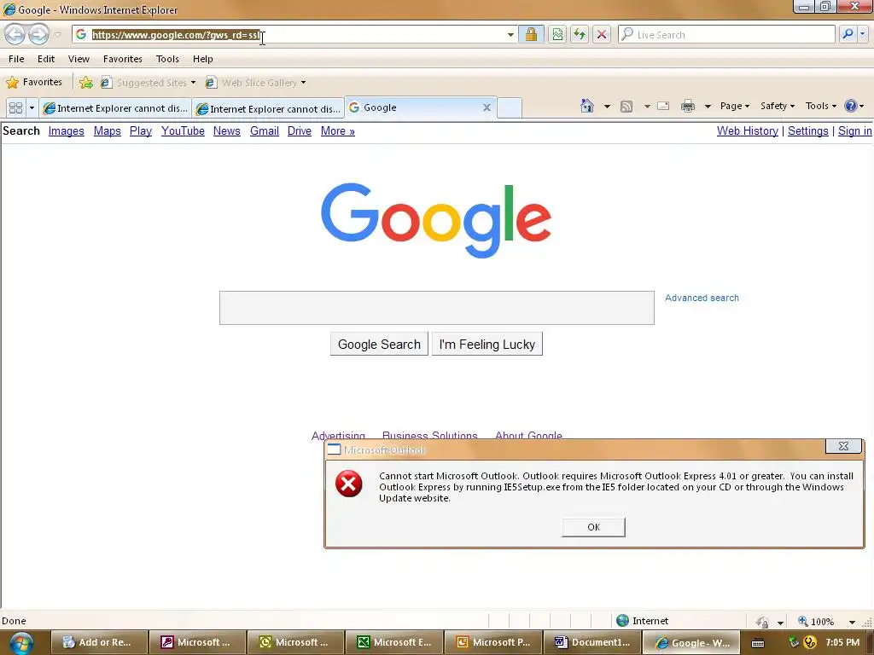
Task: Open the Tools menu in menu bar
Action: (x=167, y=59)
